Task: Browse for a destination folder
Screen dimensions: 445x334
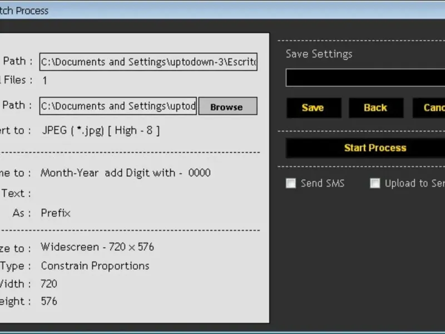Action: tap(228, 106)
